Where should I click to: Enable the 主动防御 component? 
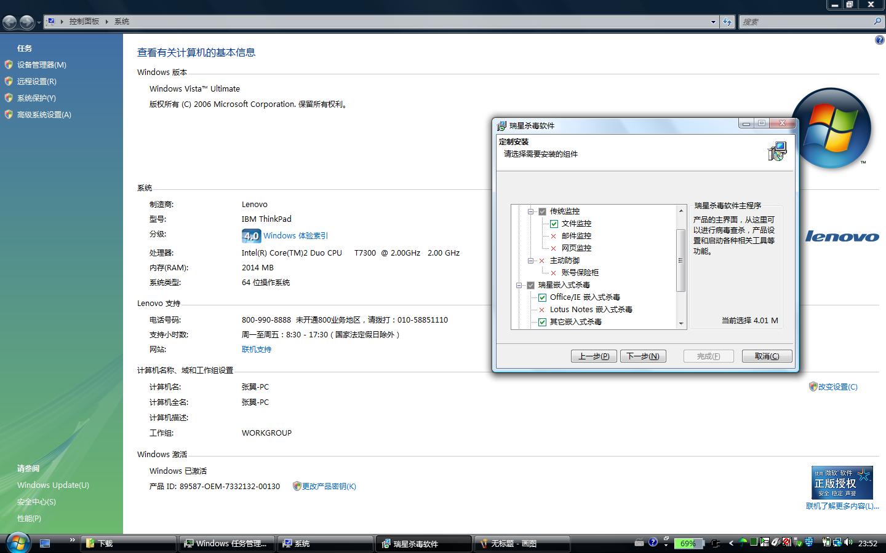tap(542, 261)
